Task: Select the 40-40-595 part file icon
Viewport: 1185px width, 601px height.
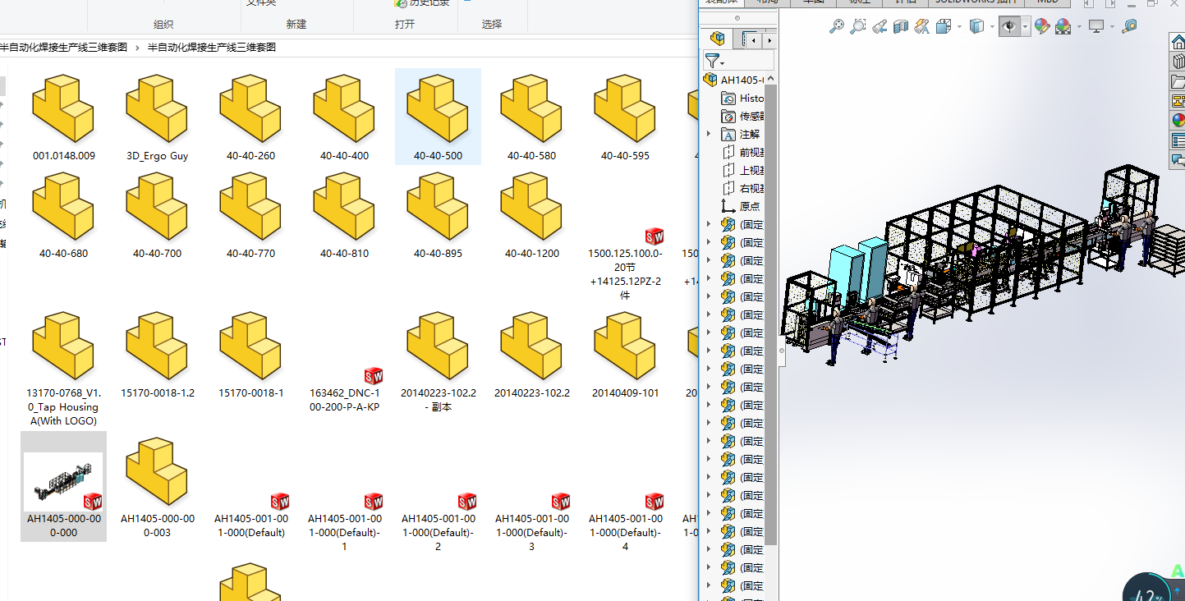Action: point(626,108)
